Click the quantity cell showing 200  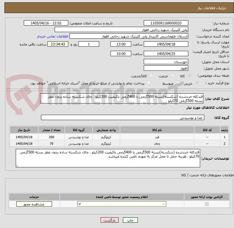(51, 137)
